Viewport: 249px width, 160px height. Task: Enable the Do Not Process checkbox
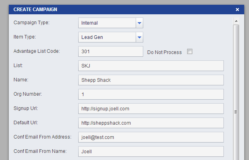coord(190,52)
